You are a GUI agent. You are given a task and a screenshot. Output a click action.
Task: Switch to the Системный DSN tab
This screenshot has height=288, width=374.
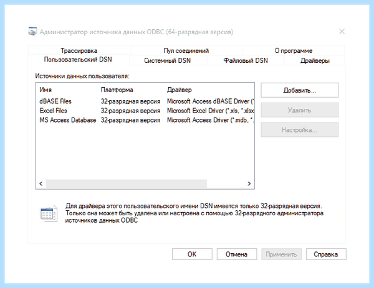tap(168, 60)
